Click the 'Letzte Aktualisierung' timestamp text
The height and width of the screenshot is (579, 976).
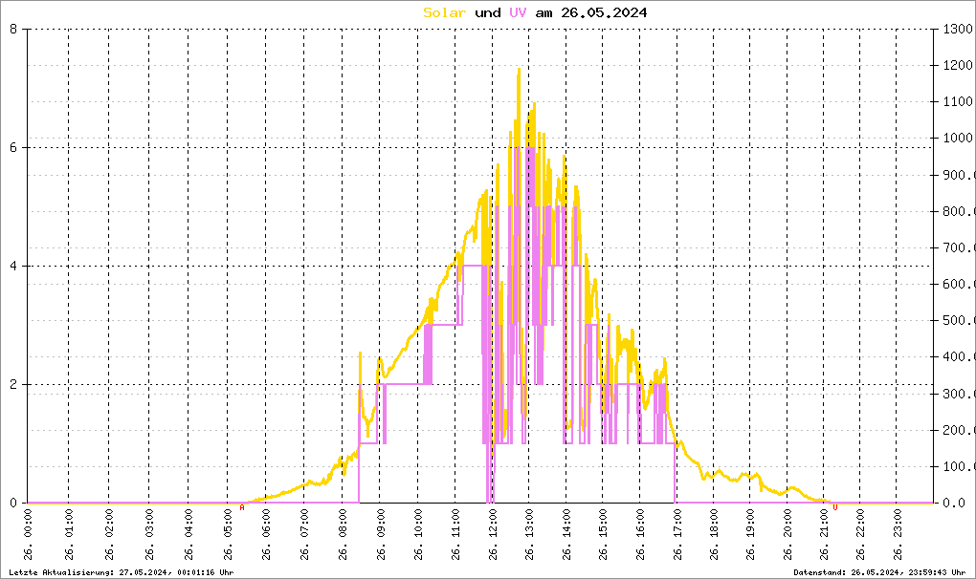122,572
